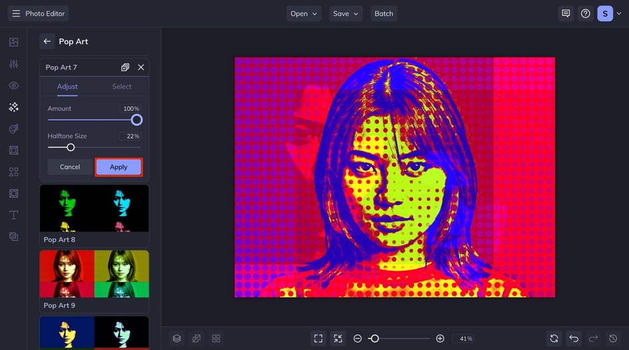
Task: Click the Cancel button
Action: (x=70, y=167)
